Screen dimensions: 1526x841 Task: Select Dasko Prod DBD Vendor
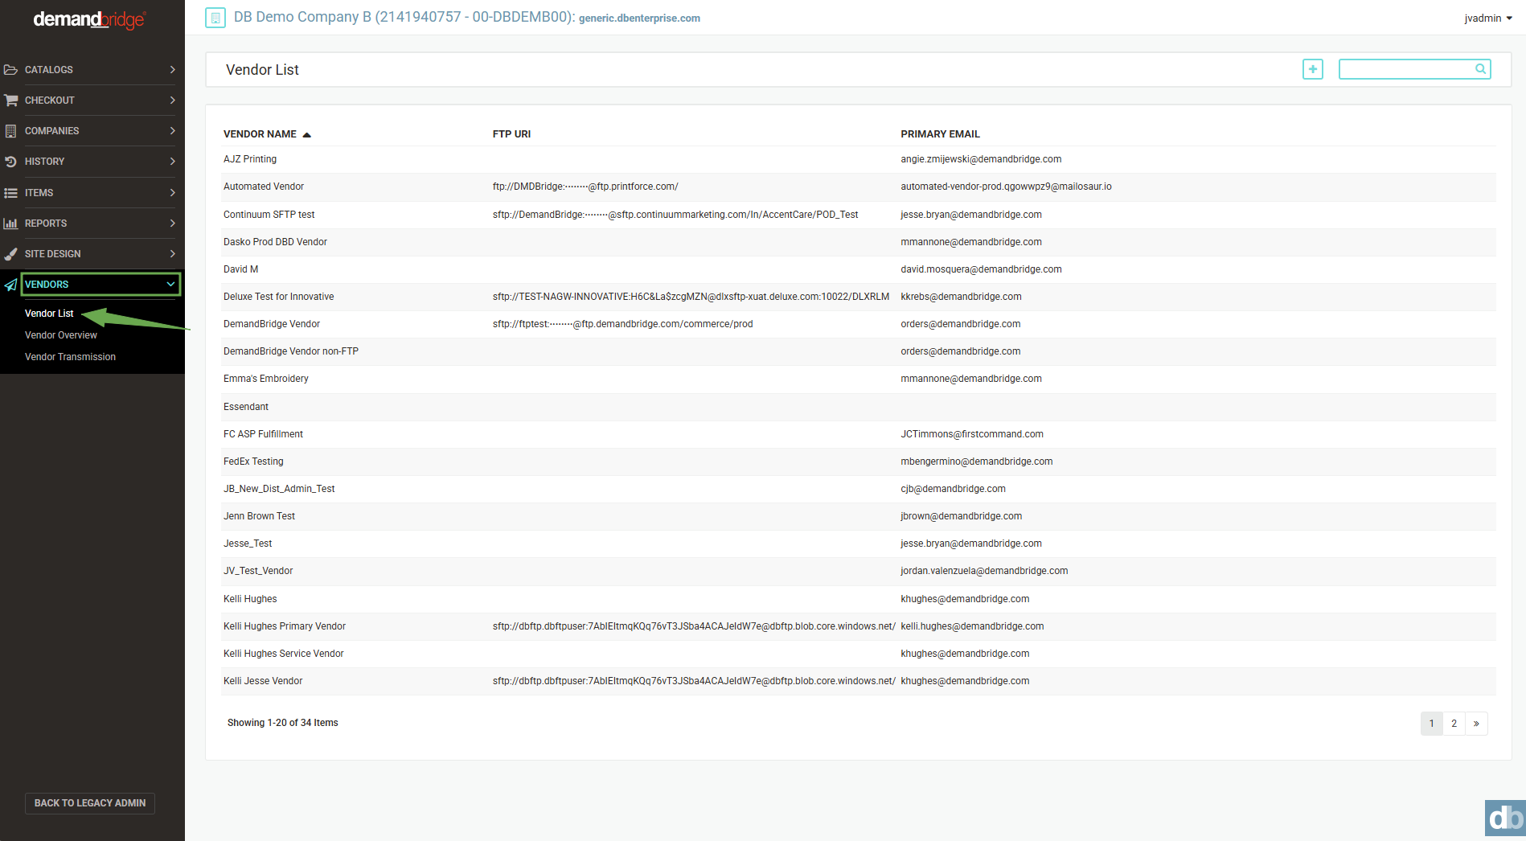pyautogui.click(x=859, y=242)
